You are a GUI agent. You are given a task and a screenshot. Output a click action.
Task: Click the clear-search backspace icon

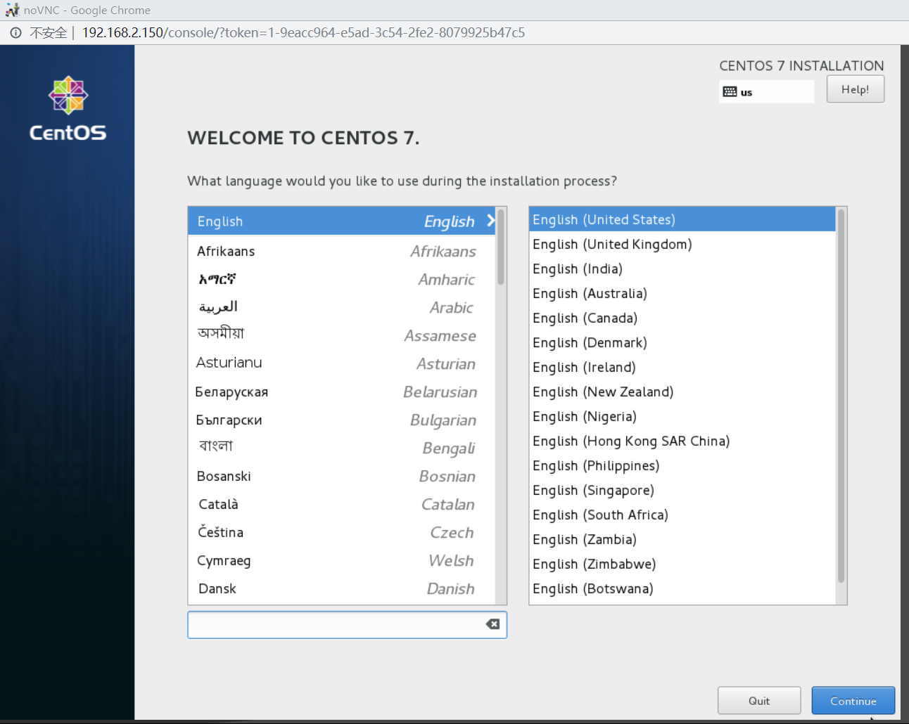[x=492, y=624]
